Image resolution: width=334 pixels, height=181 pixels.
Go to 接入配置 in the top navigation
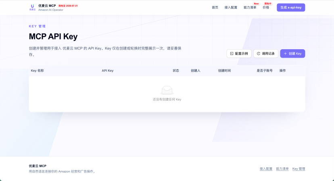231,7
